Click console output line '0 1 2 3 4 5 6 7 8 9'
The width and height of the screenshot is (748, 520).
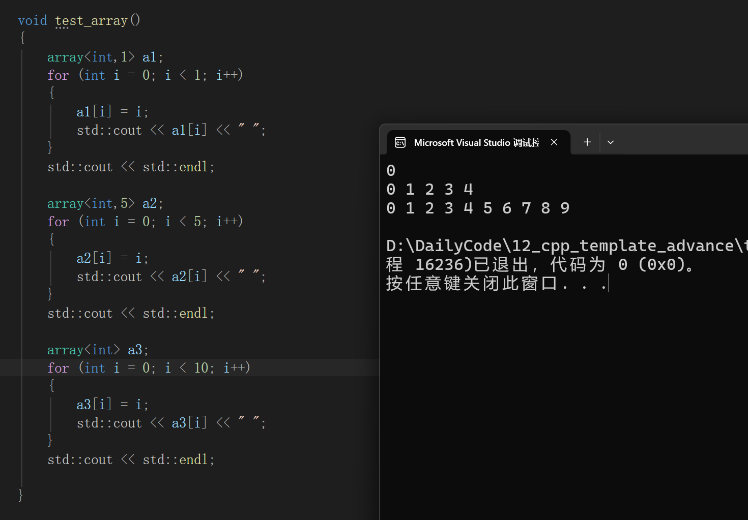[x=478, y=208]
